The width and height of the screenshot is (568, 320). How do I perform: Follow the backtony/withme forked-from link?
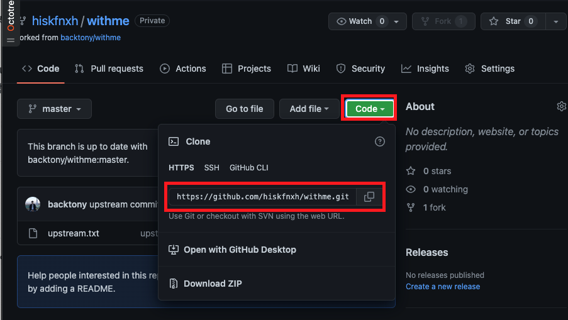[x=91, y=38]
